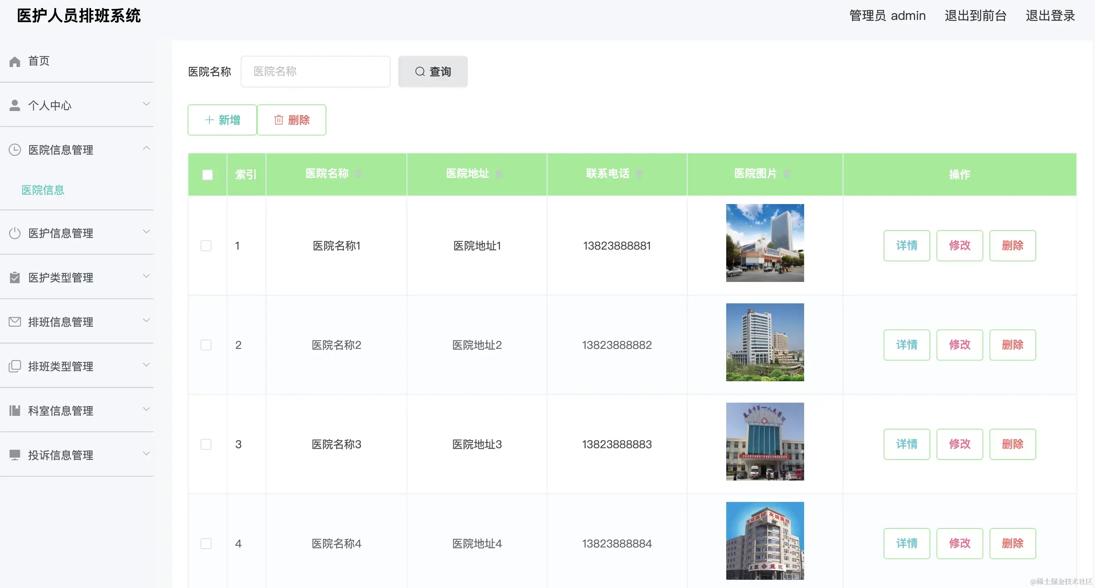Screen dimensions: 1095x588
Task: Click the sort arrows on 联系电话 column
Action: [639, 173]
